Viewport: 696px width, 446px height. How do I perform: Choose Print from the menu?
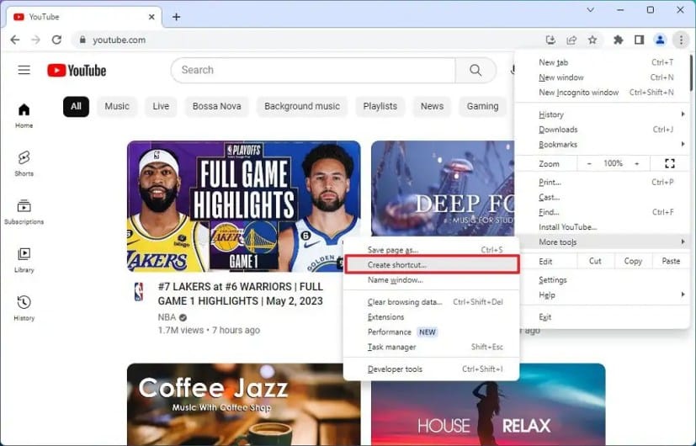[602, 182]
